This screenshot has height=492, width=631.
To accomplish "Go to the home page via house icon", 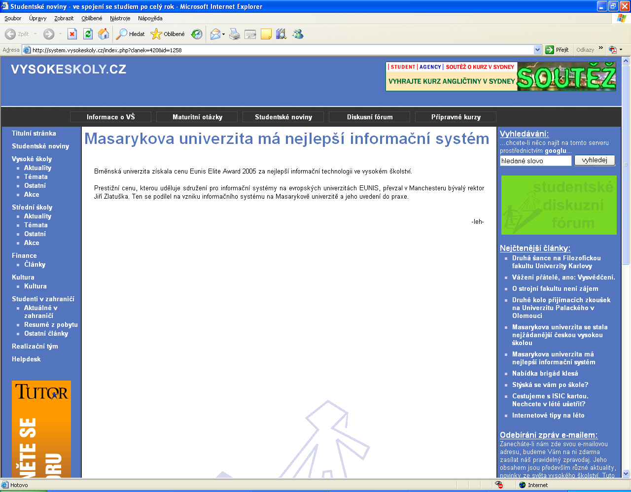I will click(x=104, y=34).
